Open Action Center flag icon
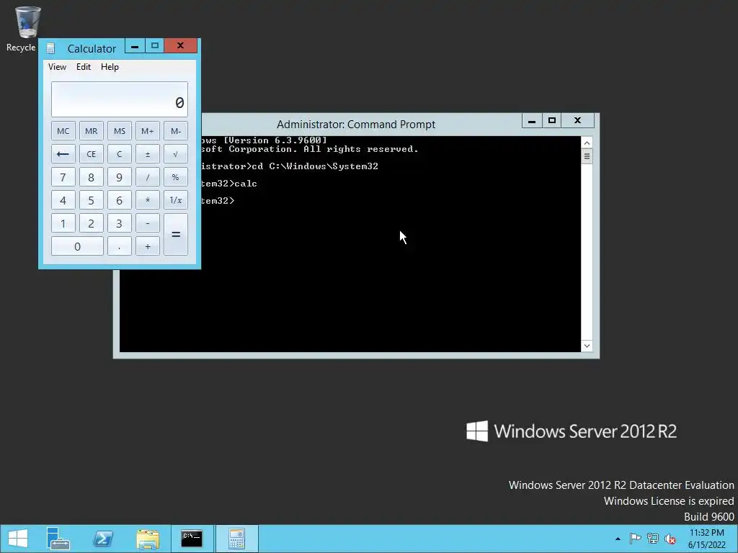 (635, 539)
